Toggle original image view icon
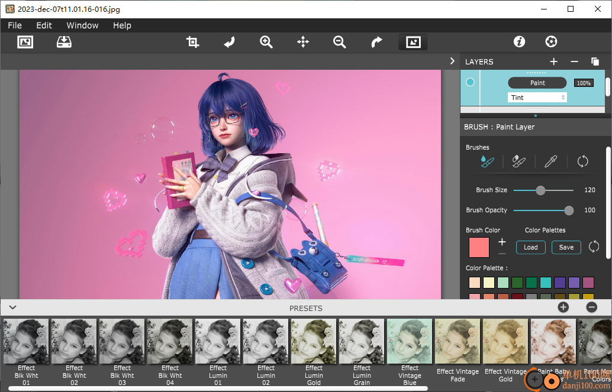612x392 pixels. 413,42
